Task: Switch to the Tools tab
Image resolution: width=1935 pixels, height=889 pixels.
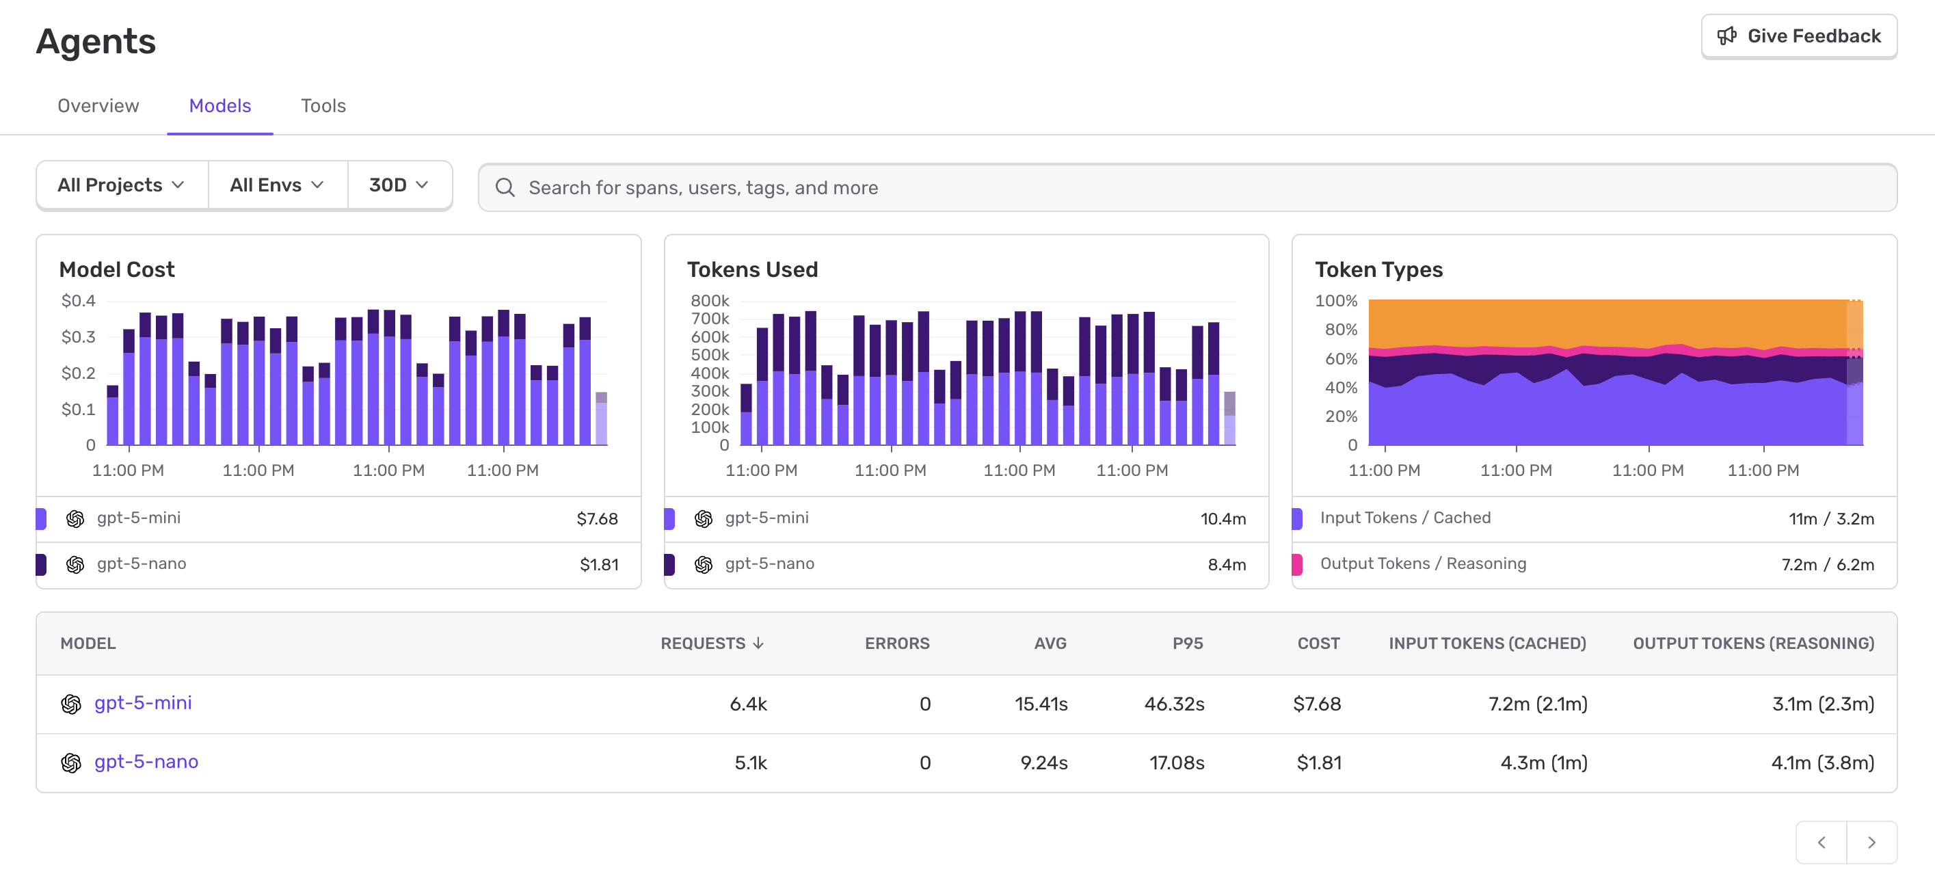Action: [x=323, y=106]
